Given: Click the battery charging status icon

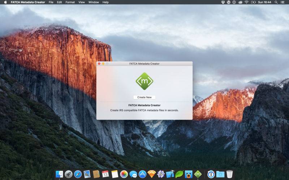Looking at the screenshot, I should [254, 2].
